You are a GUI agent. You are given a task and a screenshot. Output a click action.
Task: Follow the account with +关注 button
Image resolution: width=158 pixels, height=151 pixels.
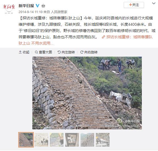(134, 5)
